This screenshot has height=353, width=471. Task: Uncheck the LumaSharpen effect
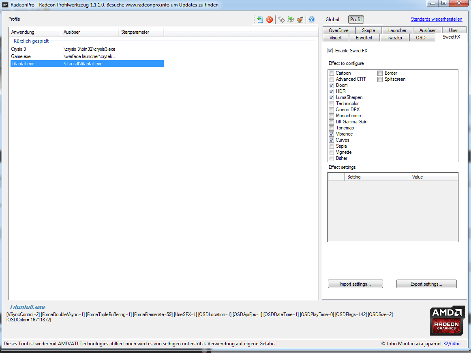coord(331,97)
